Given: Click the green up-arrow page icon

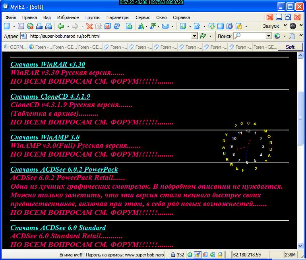Looking at the screenshot, I should click(x=211, y=26).
